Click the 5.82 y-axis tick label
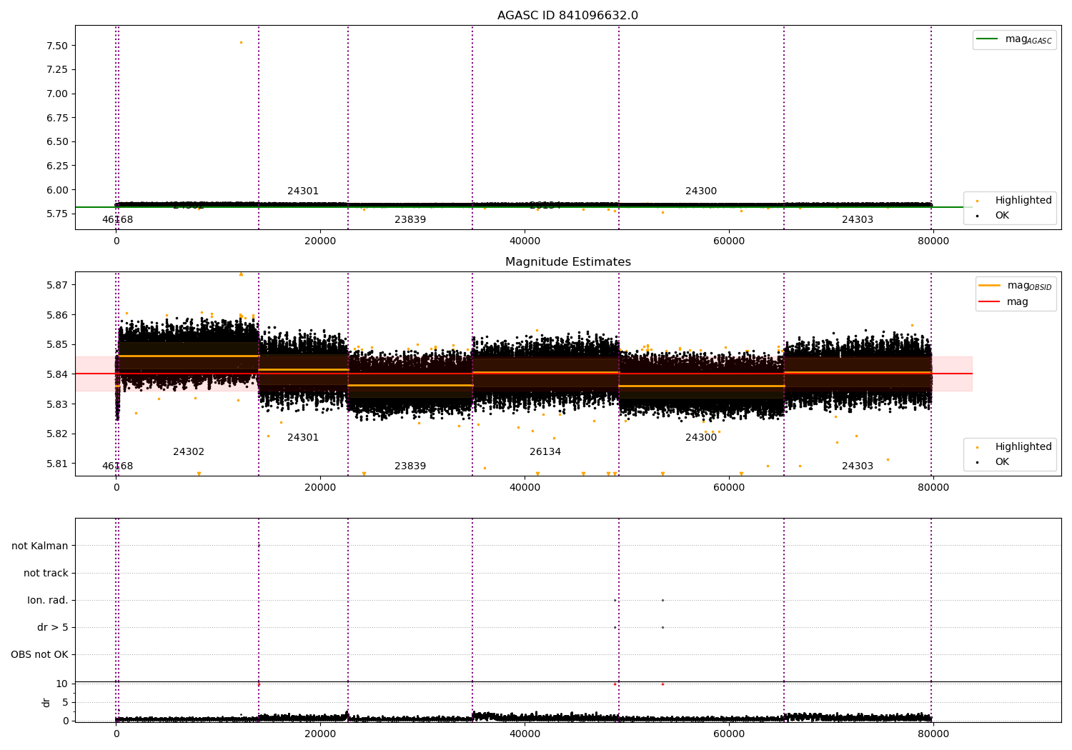Viewport: 1072px width, 750px height. coord(56,434)
